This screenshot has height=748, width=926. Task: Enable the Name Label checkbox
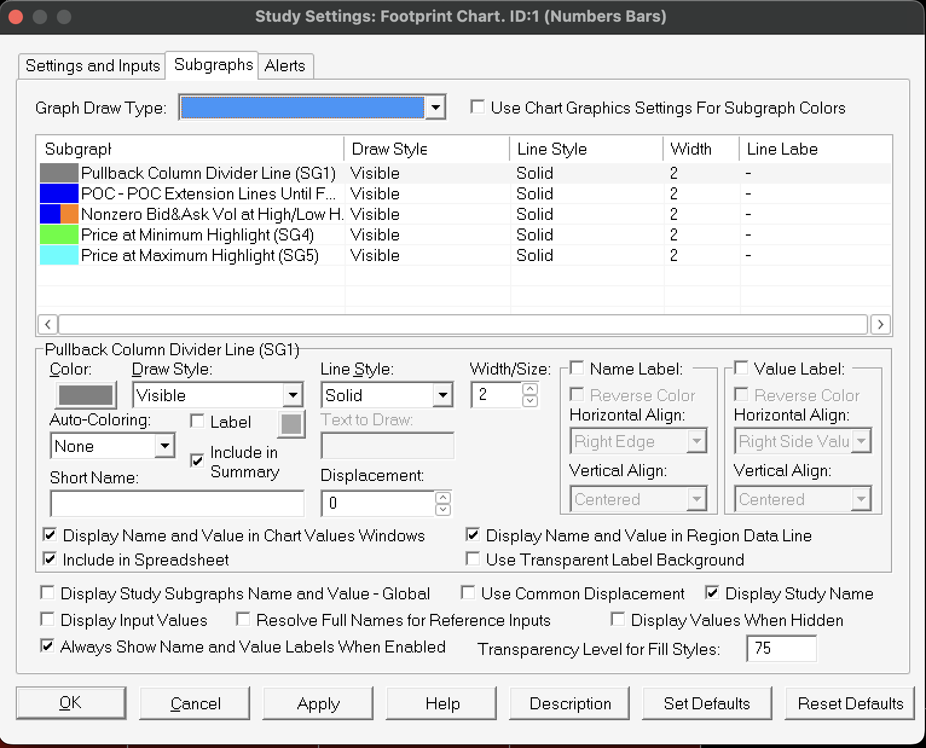pyautogui.click(x=577, y=369)
